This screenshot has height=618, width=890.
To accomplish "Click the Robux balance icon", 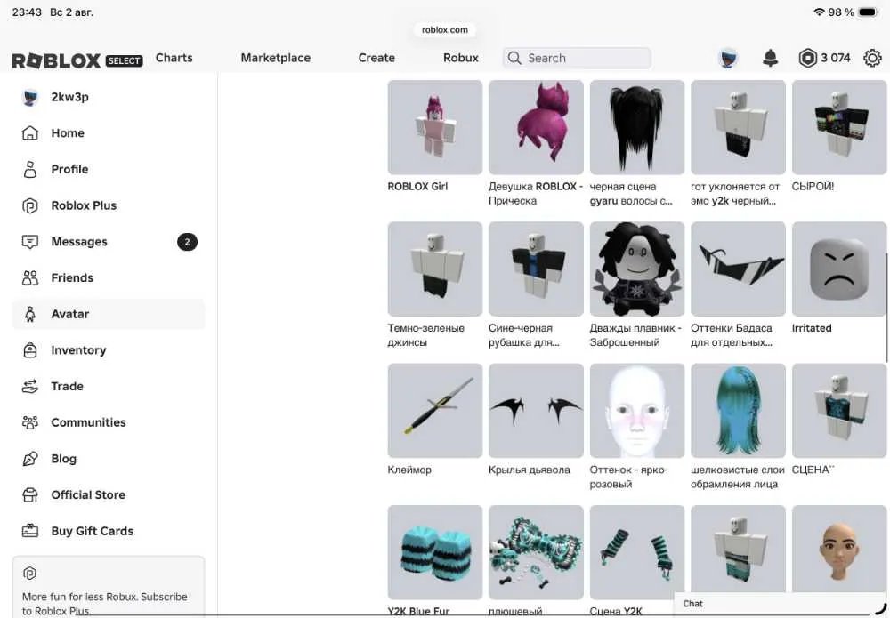I will (x=807, y=58).
